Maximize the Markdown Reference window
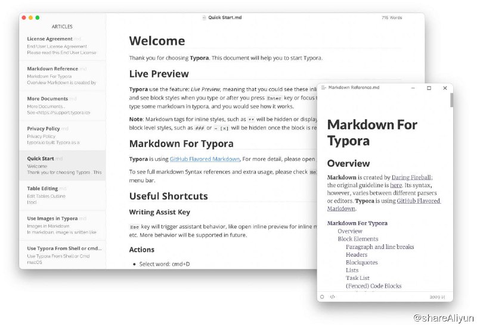Image resolution: width=477 pixels, height=327 pixels. (x=429, y=88)
